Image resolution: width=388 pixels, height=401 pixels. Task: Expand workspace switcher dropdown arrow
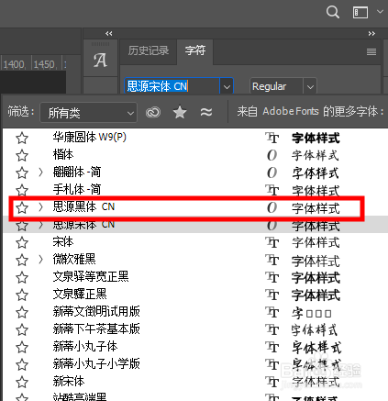(380, 12)
